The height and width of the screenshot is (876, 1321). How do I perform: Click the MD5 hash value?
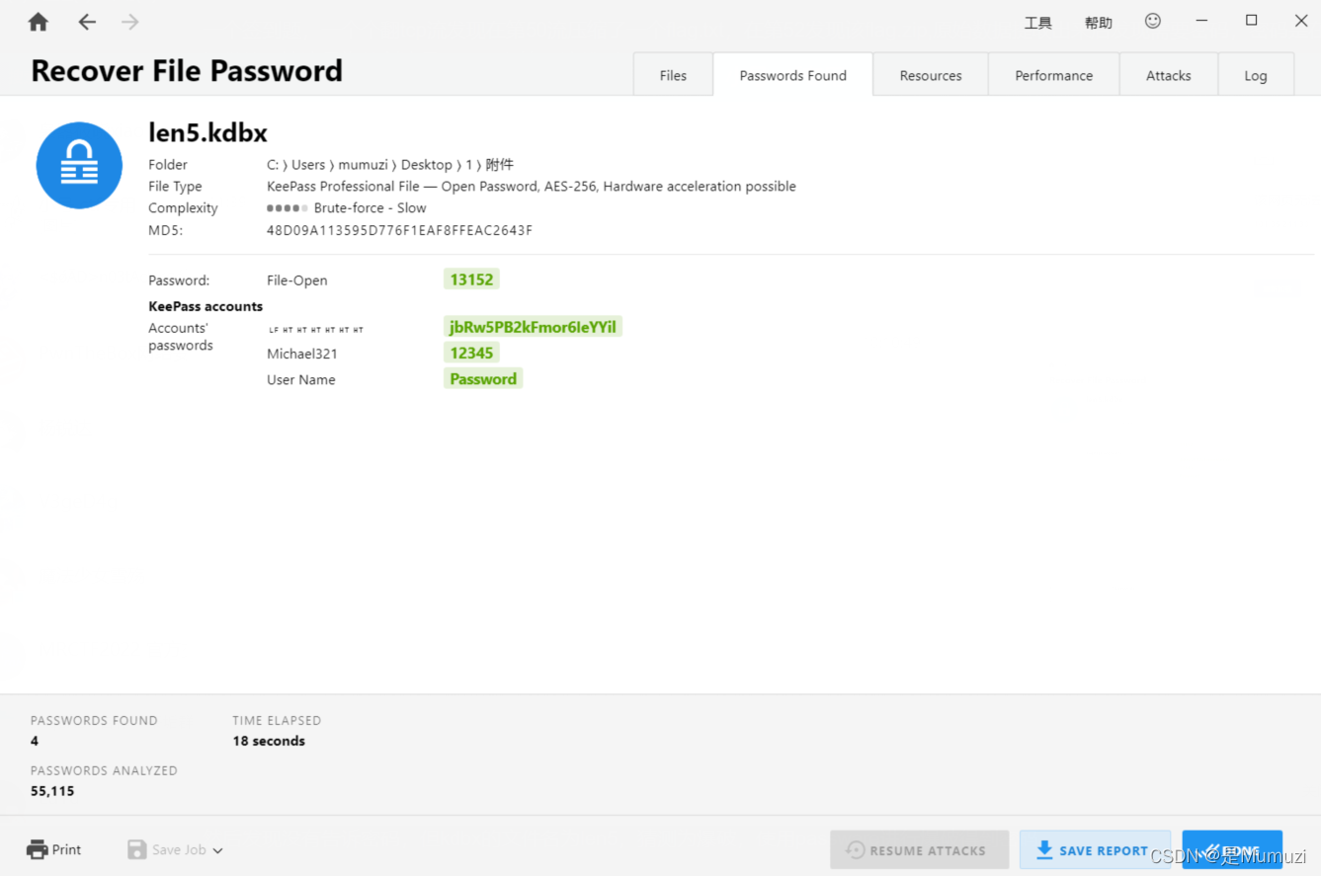click(399, 230)
